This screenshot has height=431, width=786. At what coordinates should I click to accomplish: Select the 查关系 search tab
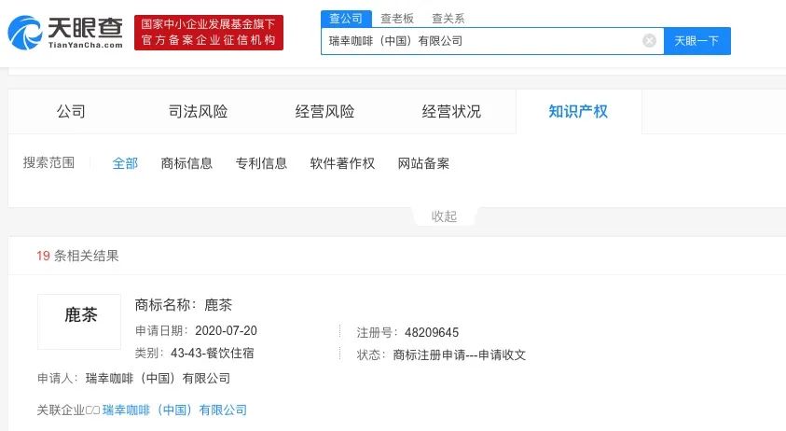point(448,19)
